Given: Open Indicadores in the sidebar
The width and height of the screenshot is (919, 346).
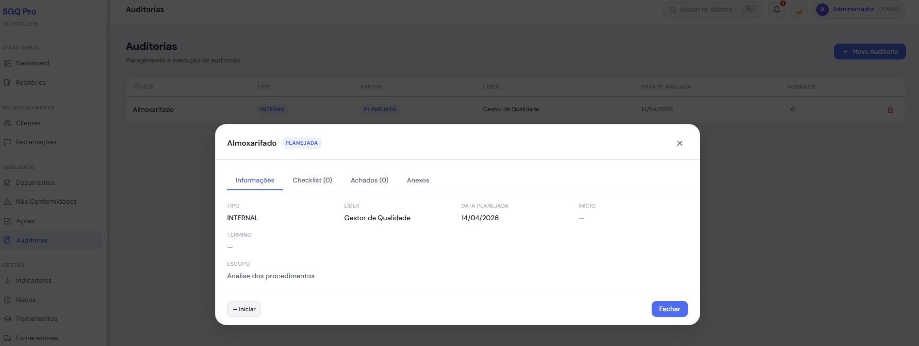Looking at the screenshot, I should pos(33,281).
